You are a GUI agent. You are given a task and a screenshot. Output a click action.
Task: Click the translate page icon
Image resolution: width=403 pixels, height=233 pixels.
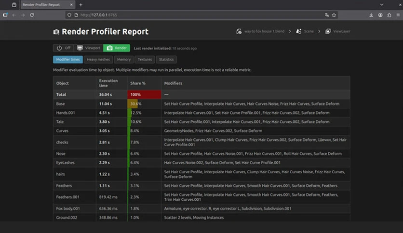(327, 15)
